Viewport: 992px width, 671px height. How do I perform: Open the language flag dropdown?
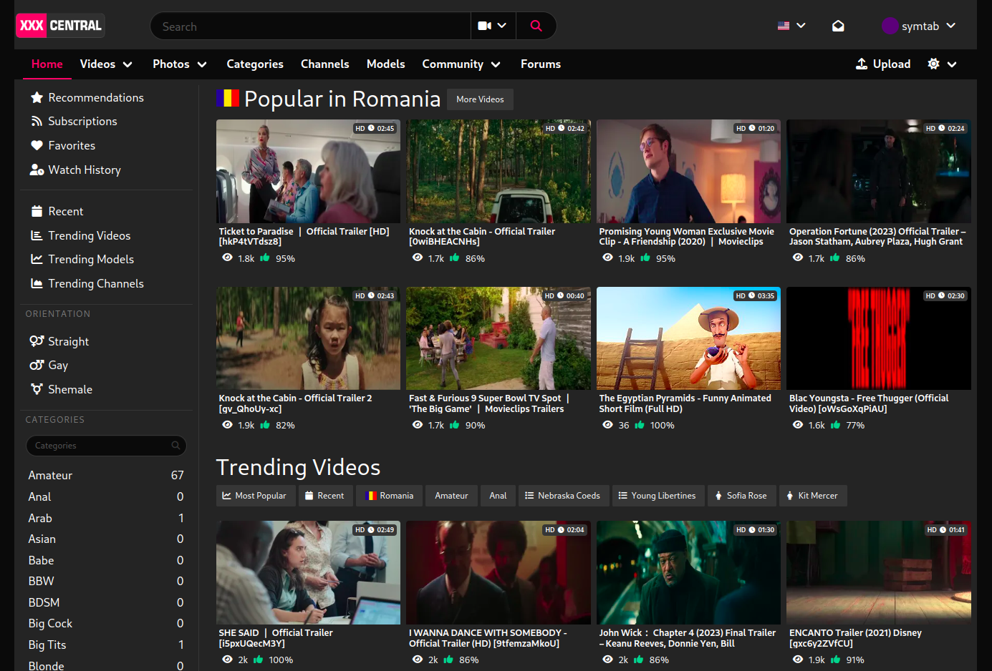pos(791,26)
